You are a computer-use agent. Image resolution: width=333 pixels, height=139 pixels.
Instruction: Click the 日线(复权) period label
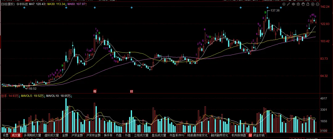(7, 4)
